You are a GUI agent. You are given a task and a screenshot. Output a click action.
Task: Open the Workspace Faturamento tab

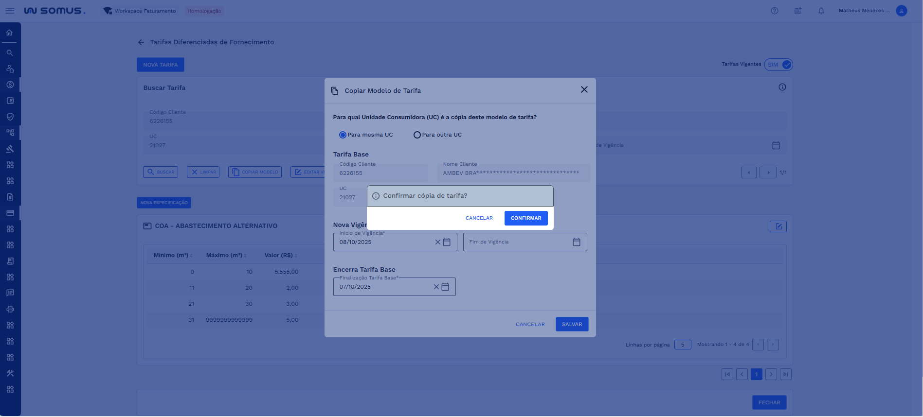[140, 11]
